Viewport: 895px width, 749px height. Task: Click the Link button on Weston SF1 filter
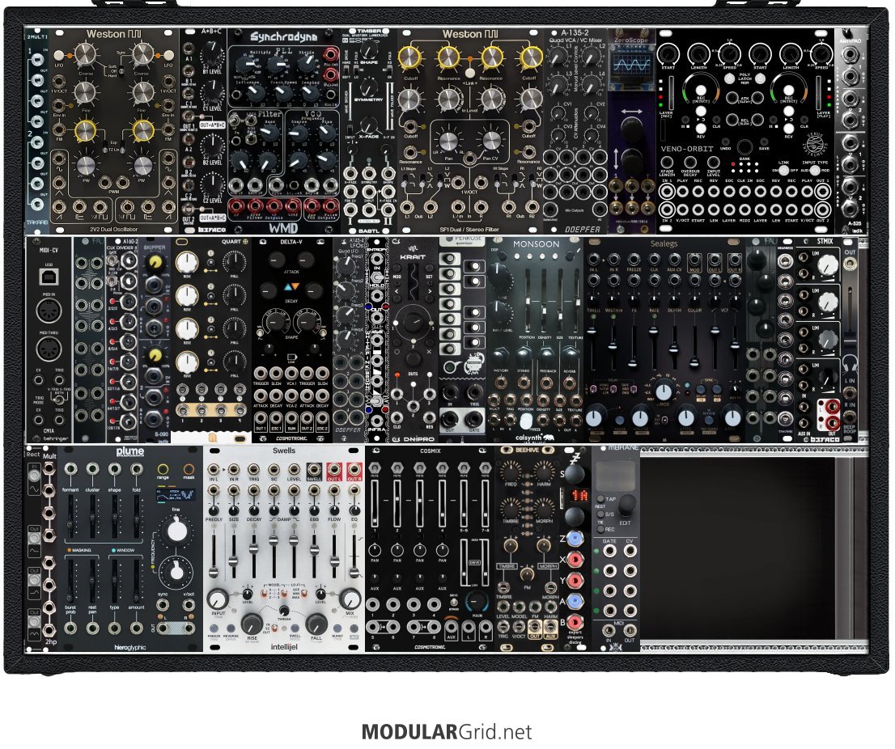coord(470,73)
